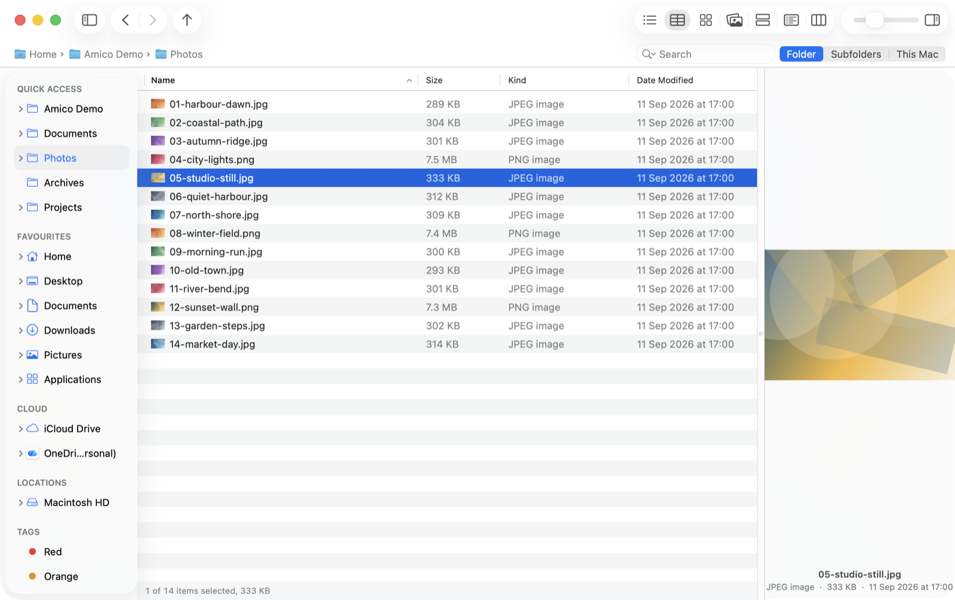Go to parent folder with up arrow
The image size is (955, 600).
(187, 20)
